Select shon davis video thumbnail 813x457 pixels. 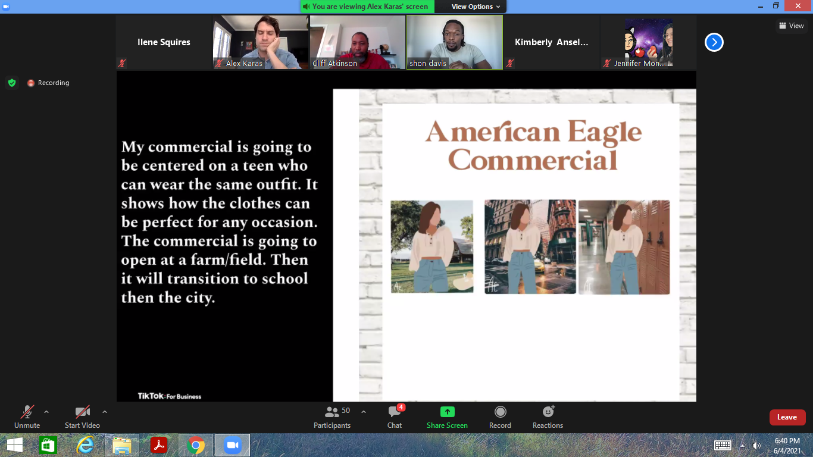click(x=455, y=42)
